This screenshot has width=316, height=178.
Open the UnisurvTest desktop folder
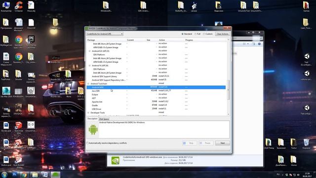243,6
